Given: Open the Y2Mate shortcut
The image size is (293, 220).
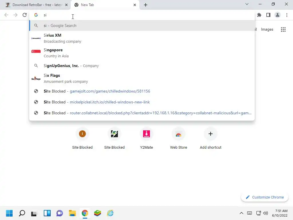Looking at the screenshot, I should [x=146, y=139].
